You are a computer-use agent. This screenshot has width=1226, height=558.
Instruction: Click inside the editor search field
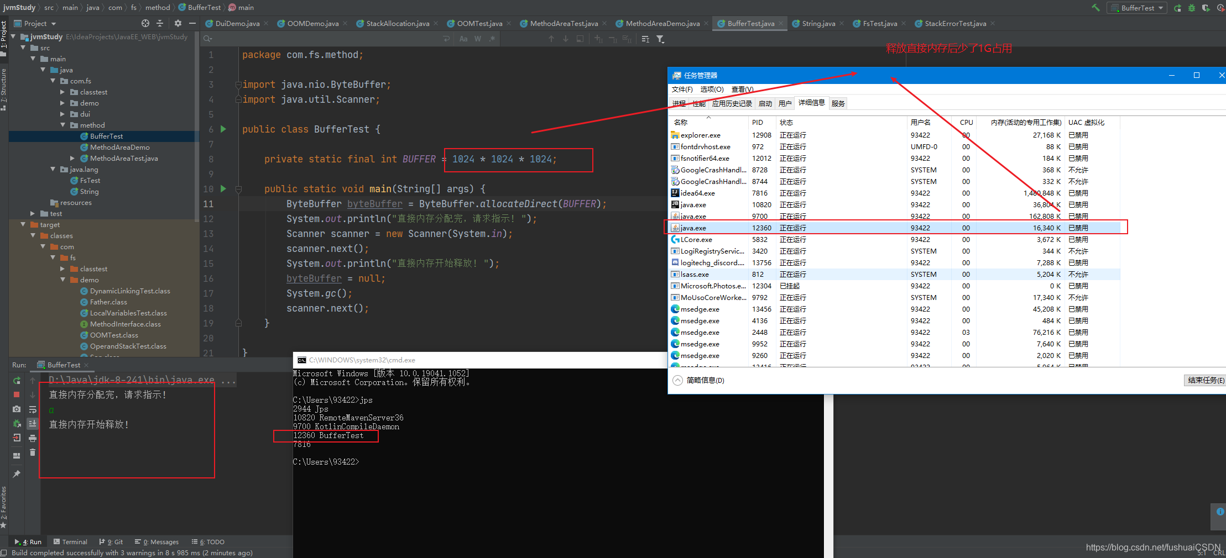326,39
